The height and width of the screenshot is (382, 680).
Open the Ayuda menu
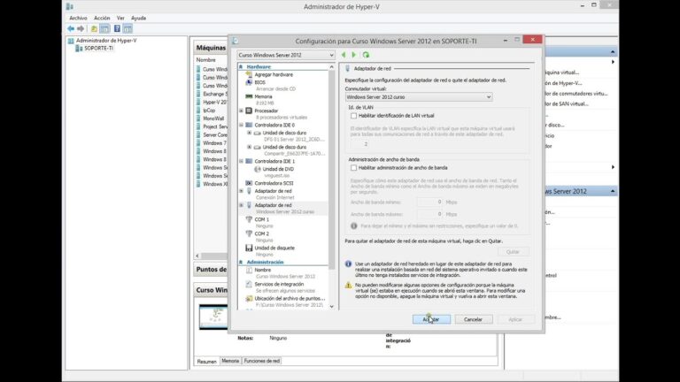pyautogui.click(x=138, y=19)
